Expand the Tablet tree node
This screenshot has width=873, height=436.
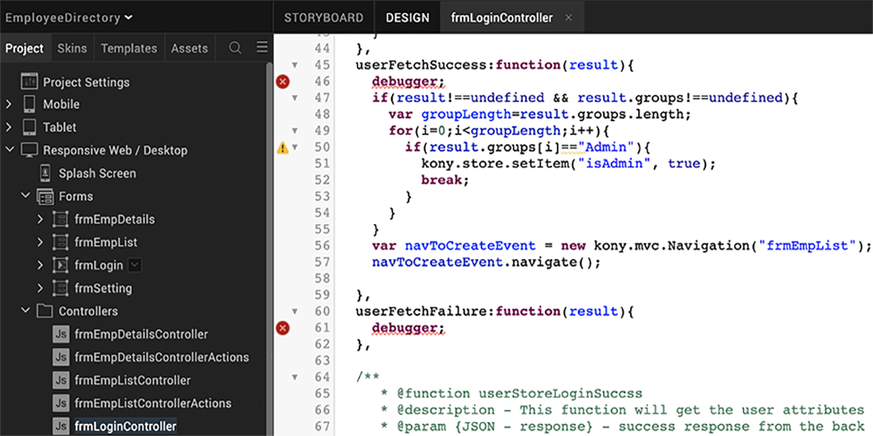(9, 127)
